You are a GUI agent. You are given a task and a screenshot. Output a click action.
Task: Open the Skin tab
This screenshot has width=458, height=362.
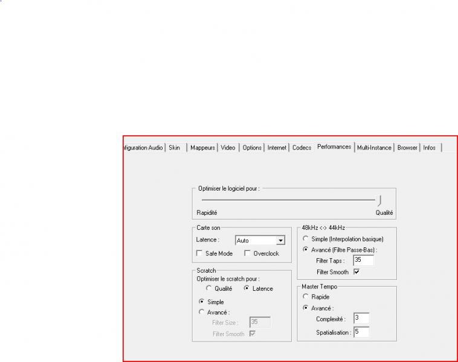click(175, 148)
